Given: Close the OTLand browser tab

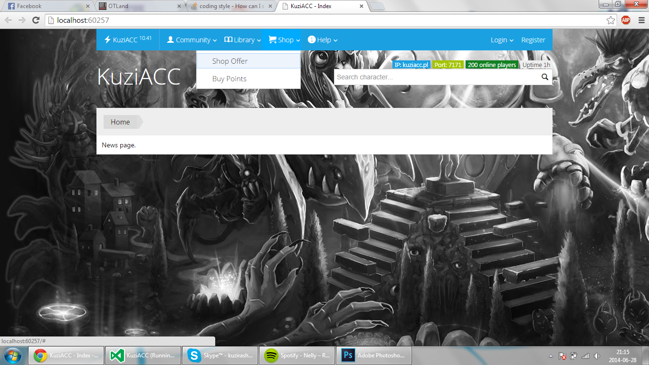Looking at the screenshot, I should pos(179,6).
